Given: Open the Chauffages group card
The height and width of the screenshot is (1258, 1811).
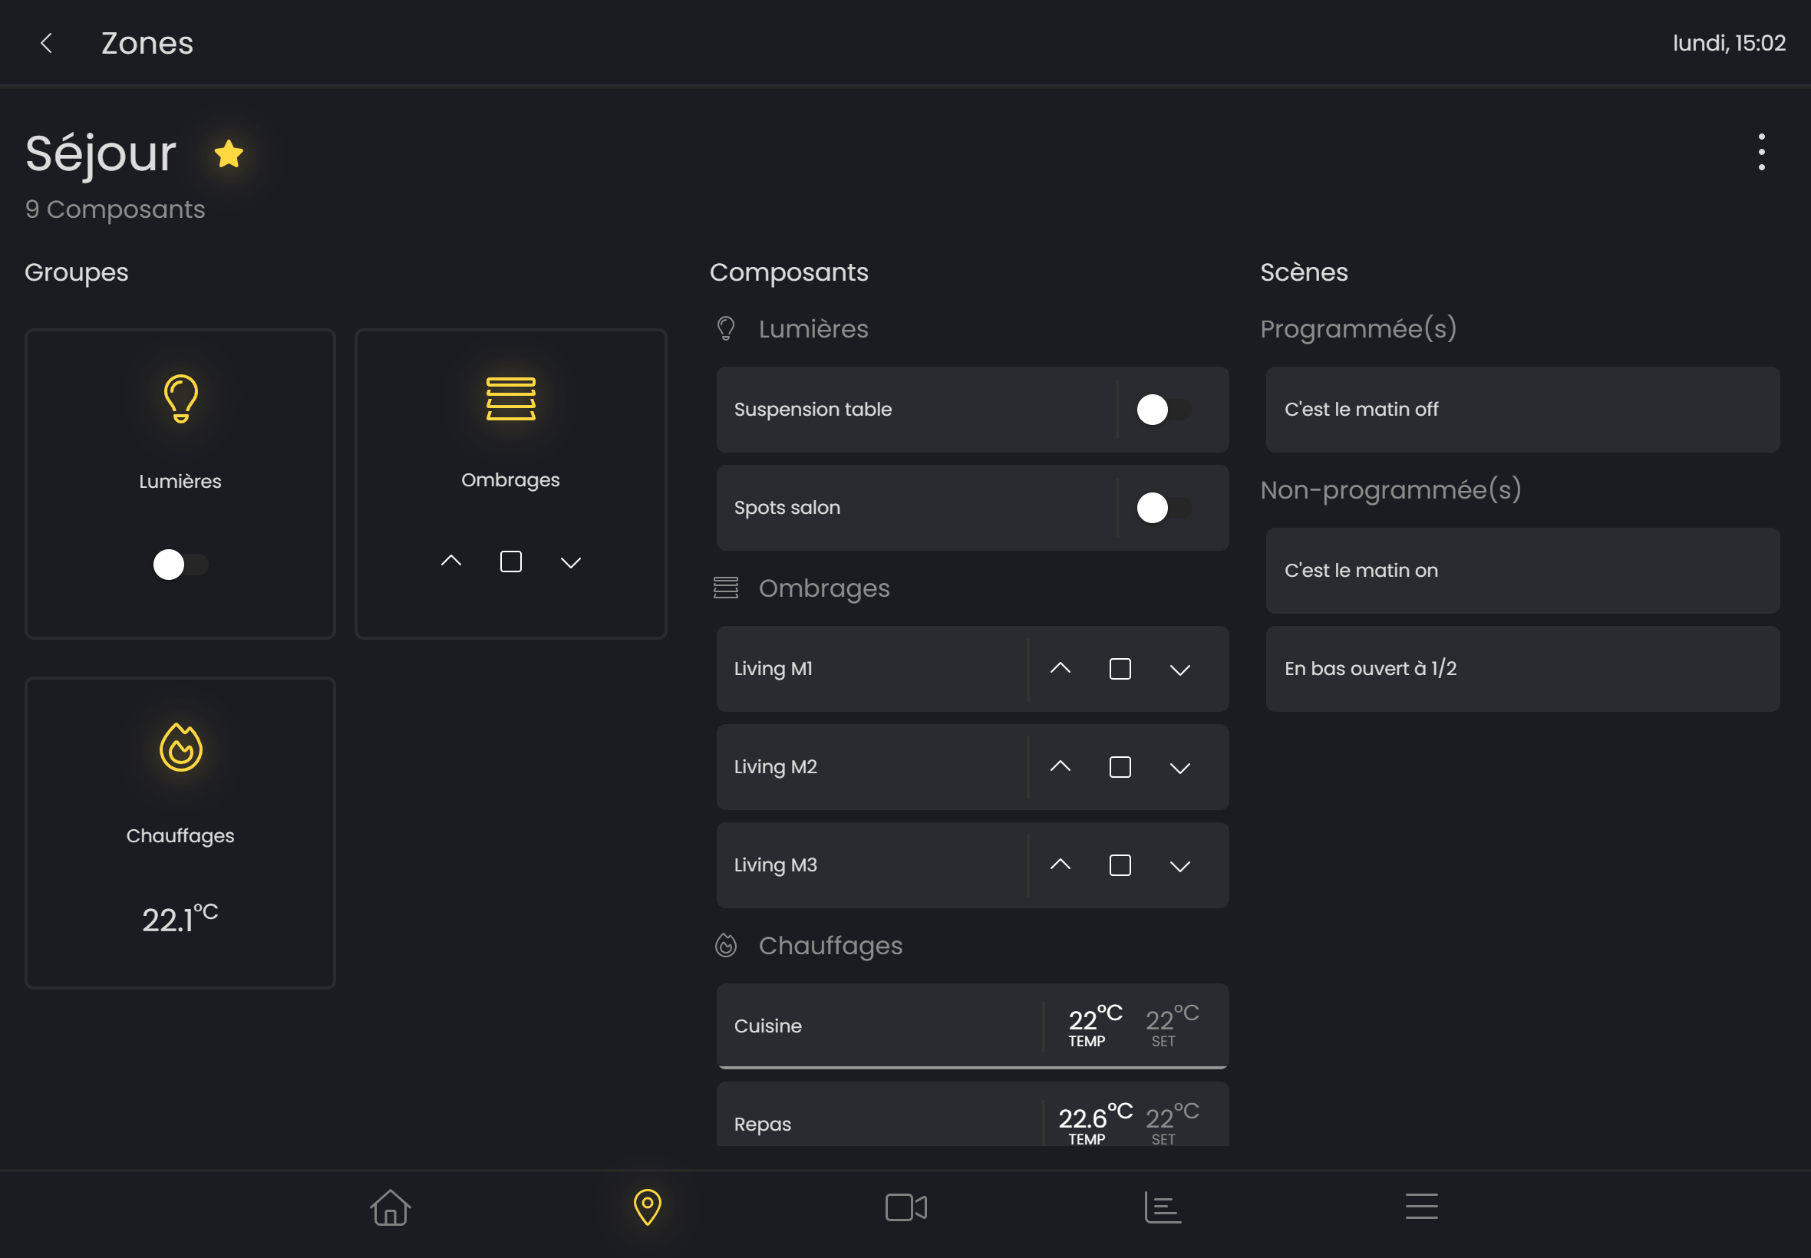Looking at the screenshot, I should coord(180,832).
